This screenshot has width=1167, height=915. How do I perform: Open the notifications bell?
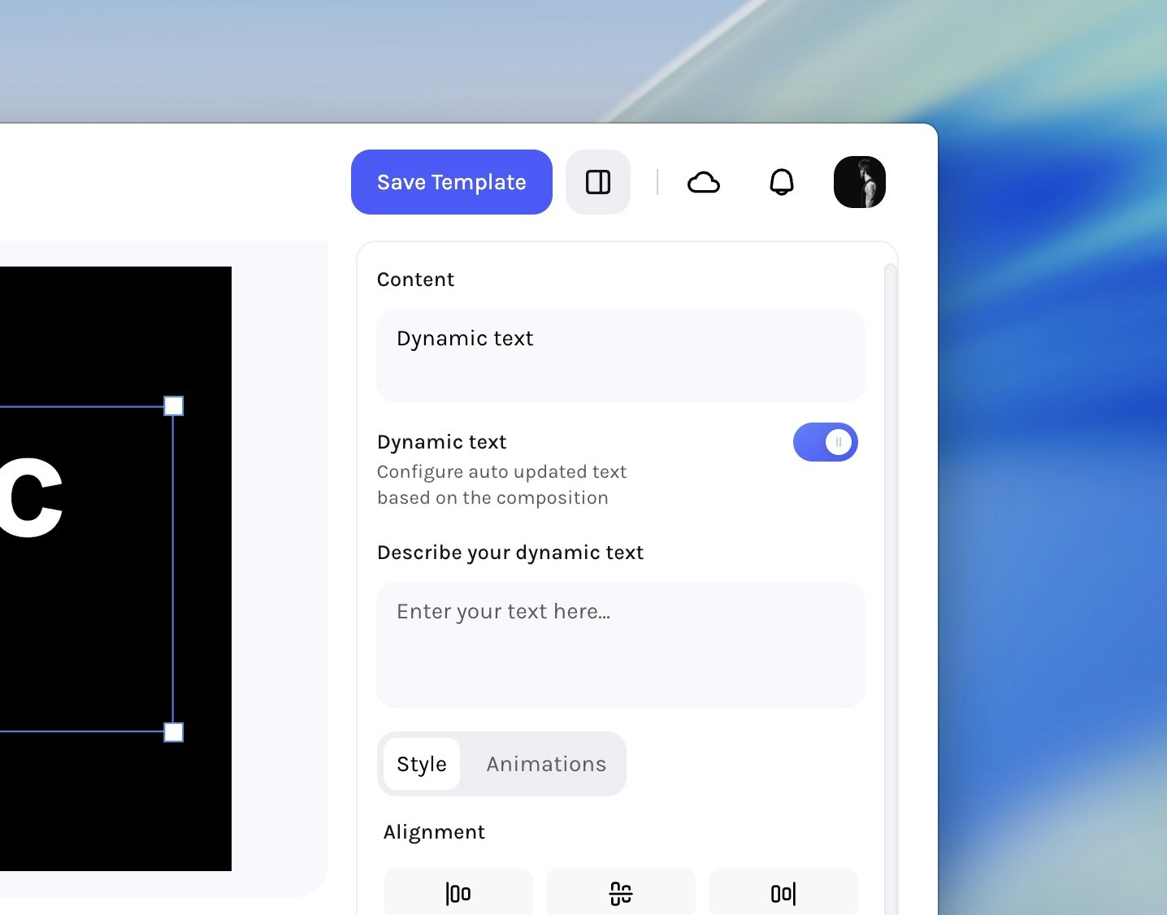coord(782,182)
